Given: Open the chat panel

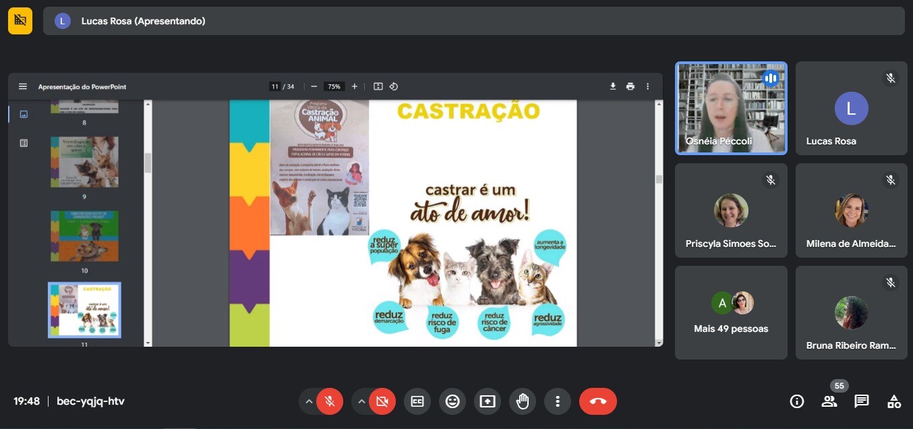Looking at the screenshot, I should (x=862, y=401).
